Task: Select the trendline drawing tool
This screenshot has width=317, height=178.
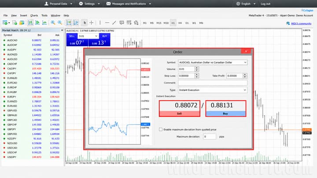Action: tap(114, 23)
